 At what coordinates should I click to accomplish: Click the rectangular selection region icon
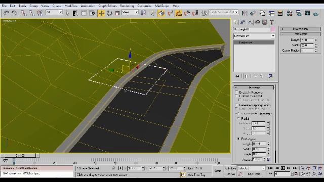[x=84, y=14]
